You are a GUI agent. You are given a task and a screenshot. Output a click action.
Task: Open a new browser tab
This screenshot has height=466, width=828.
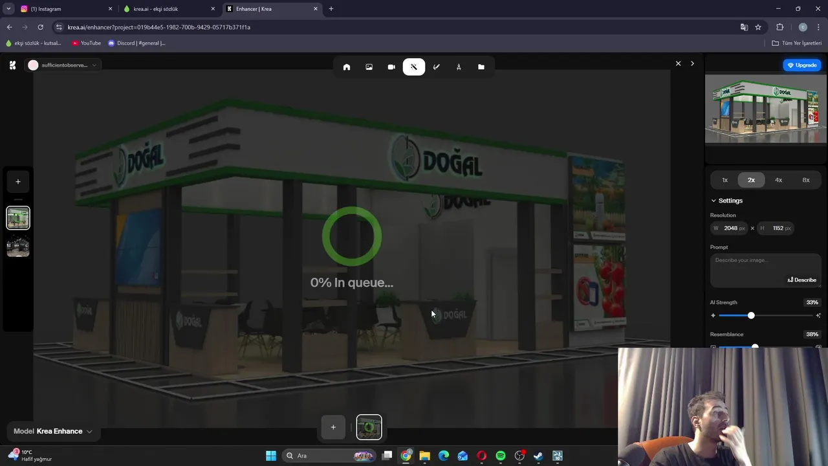click(331, 9)
